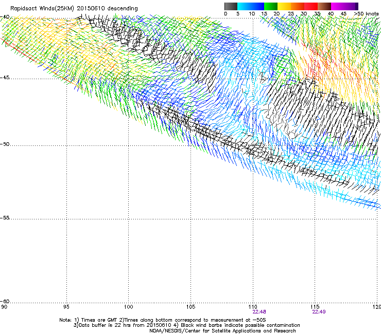Click the '40' label under the color bar
The width and height of the screenshot is (381, 334).
point(331,14)
